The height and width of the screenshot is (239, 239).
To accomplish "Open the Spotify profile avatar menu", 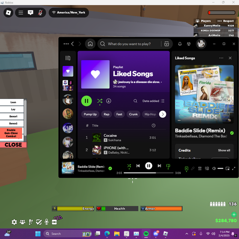I will [201, 44].
